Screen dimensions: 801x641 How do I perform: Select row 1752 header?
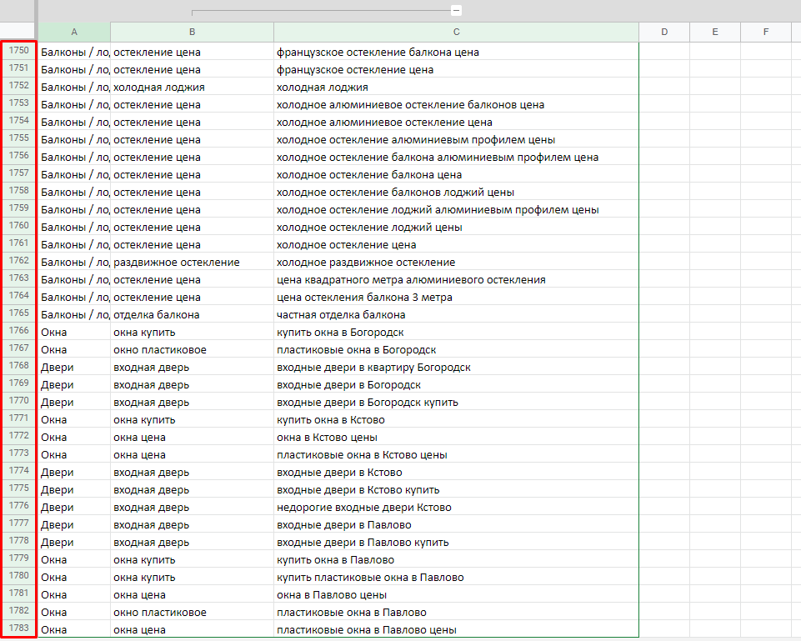pos(19,85)
